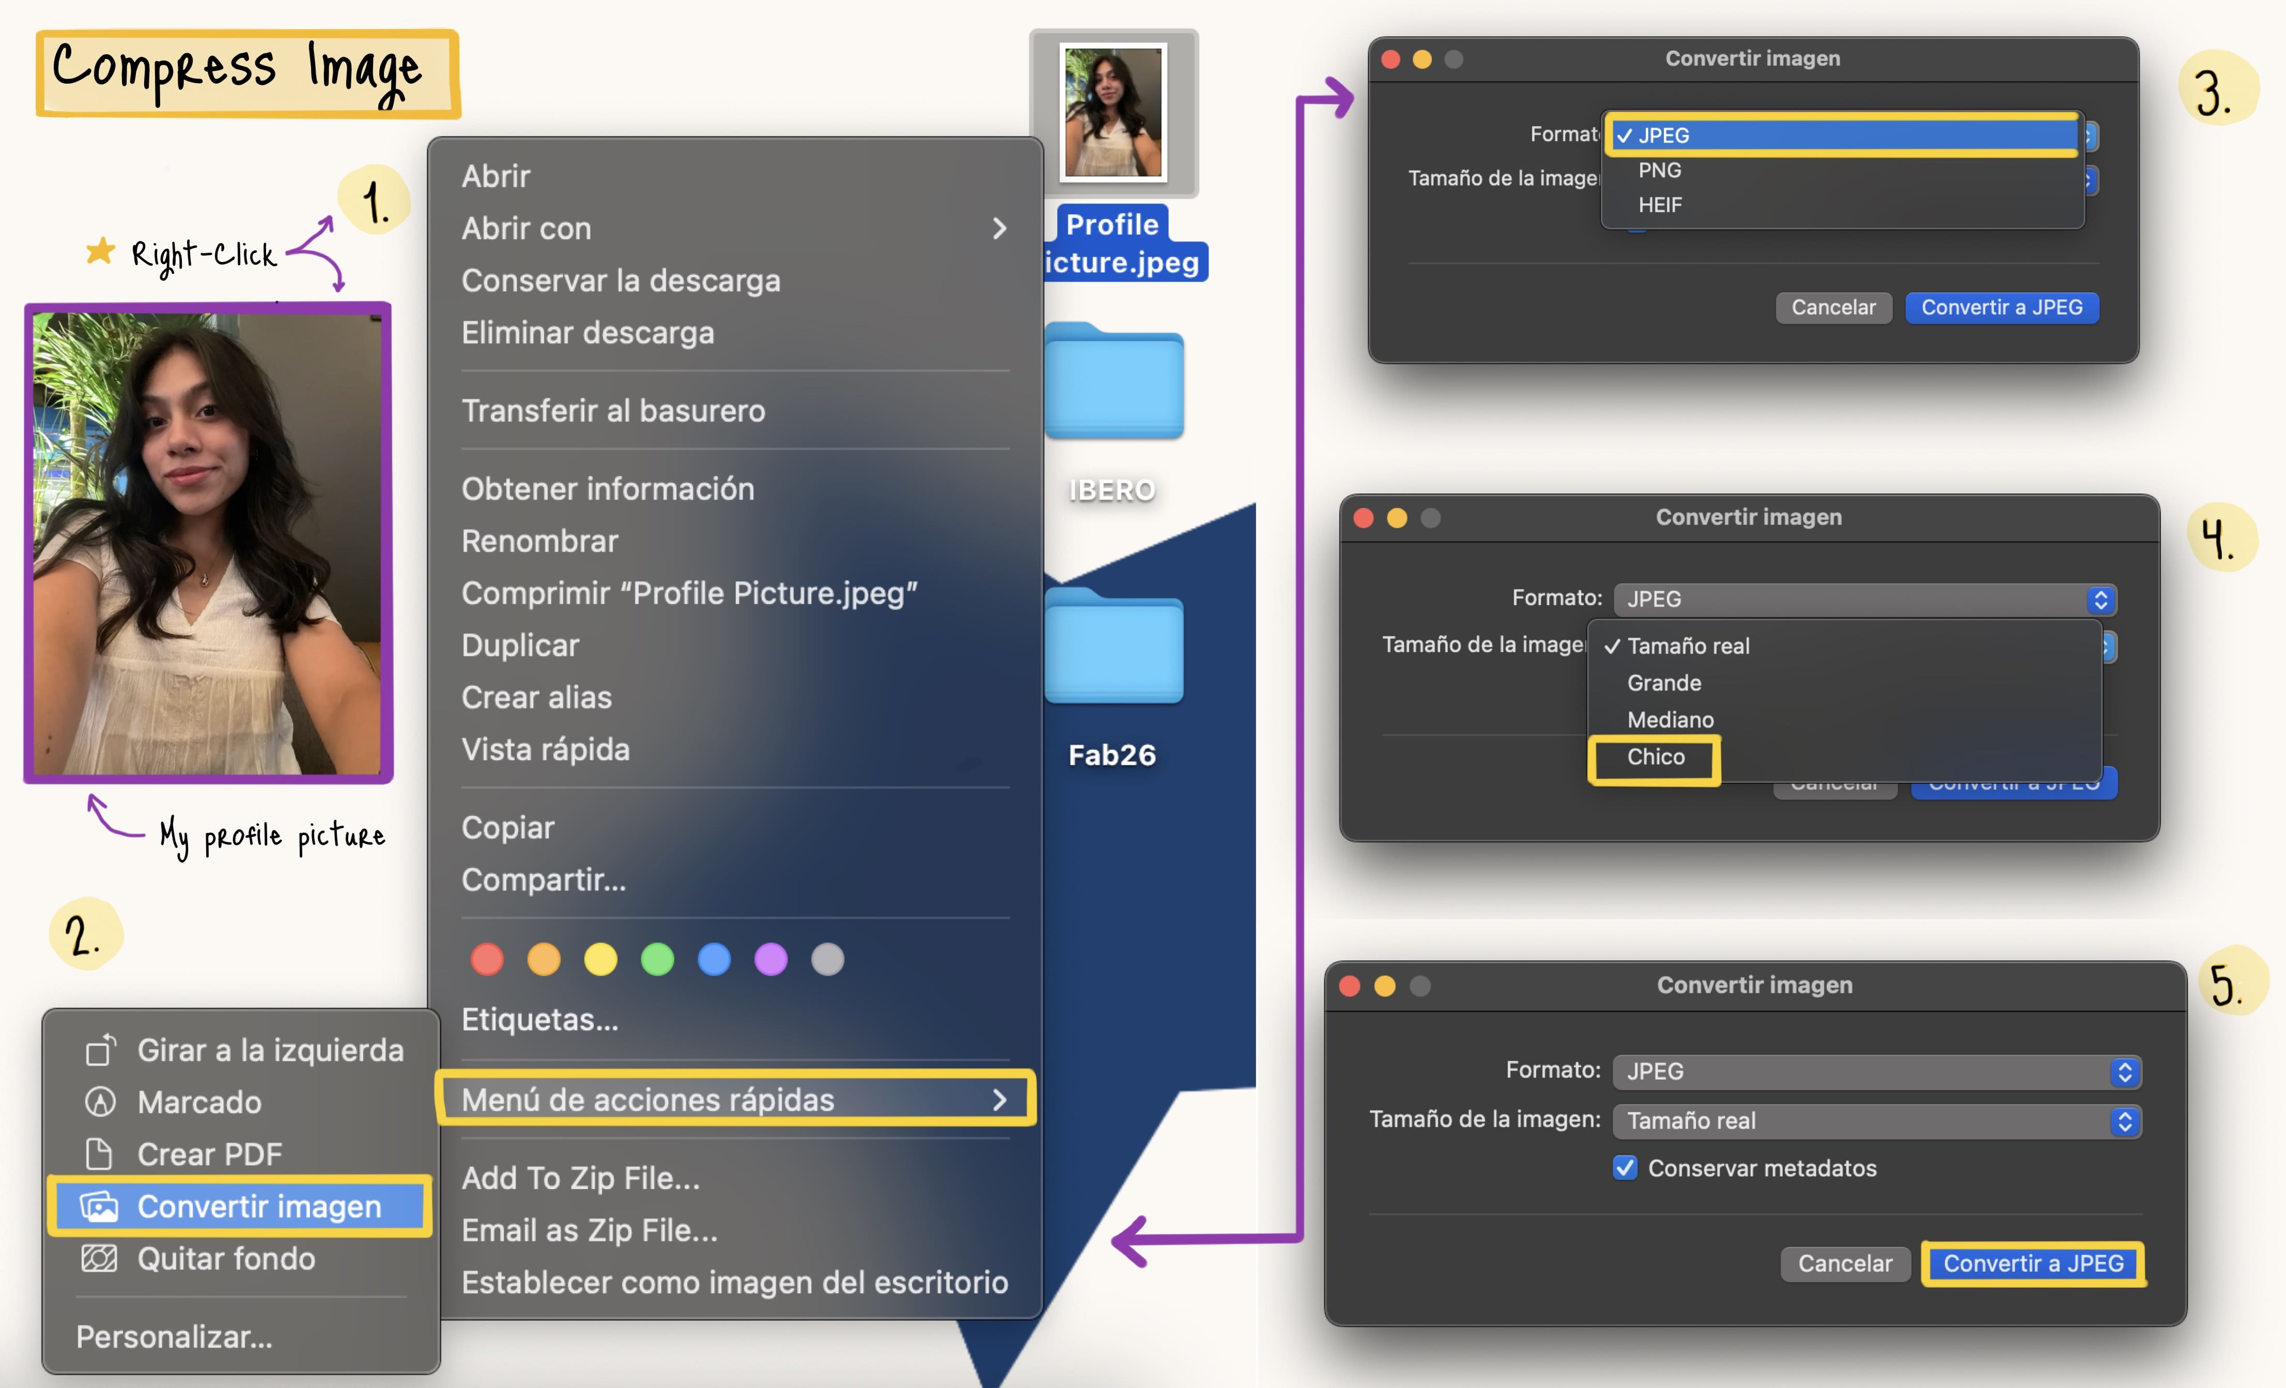Click the Girar a la izquierda rotate icon

(100, 1050)
